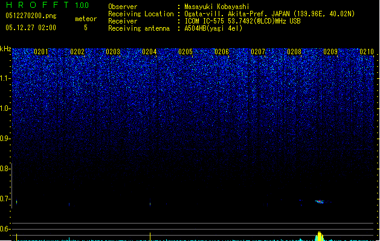Click the kHz axis unit label
The width and height of the screenshot is (380, 241).
pyautogui.click(x=5, y=49)
